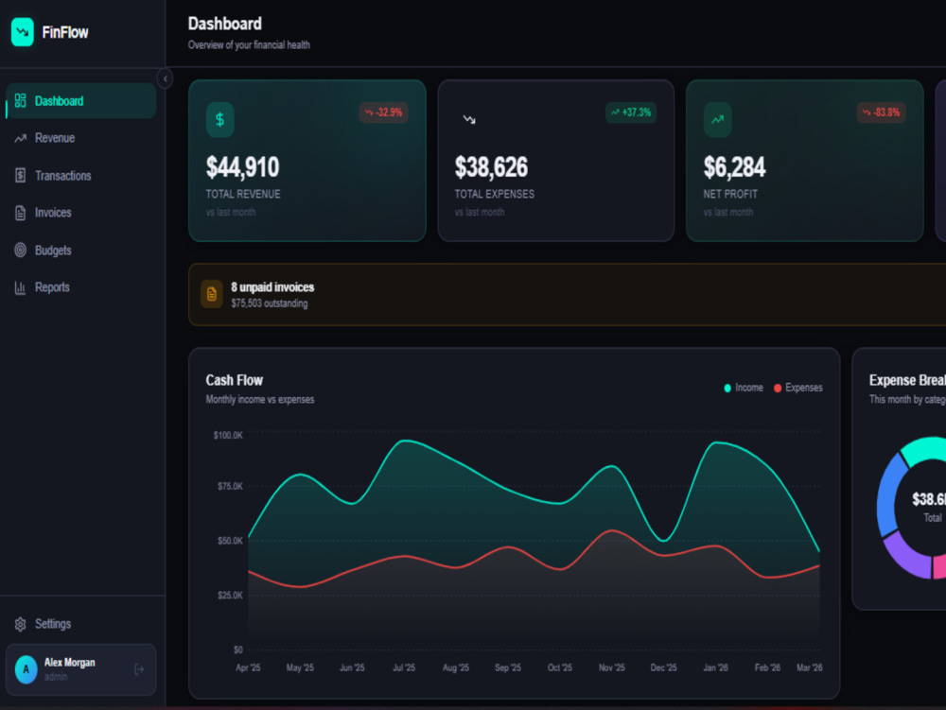Click the $100.0K axis label

click(x=228, y=435)
